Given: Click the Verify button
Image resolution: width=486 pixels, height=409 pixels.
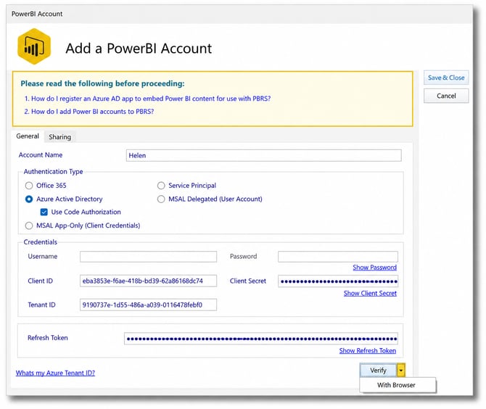Looking at the screenshot, I should tap(378, 371).
